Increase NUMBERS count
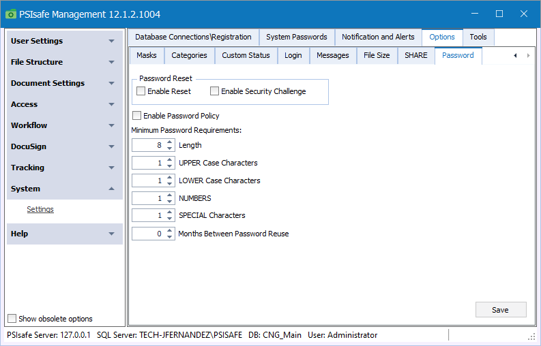541x346 pixels. point(169,195)
